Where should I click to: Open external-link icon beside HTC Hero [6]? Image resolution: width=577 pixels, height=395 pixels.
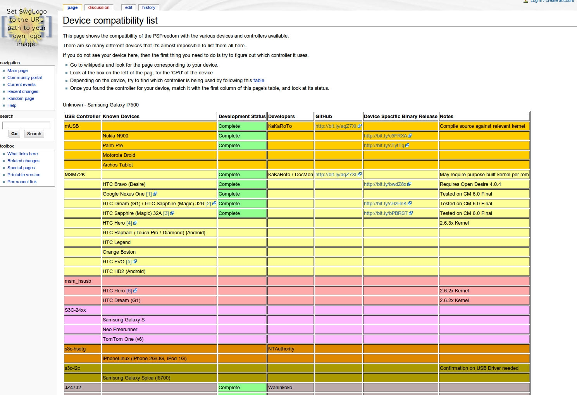pos(135,291)
